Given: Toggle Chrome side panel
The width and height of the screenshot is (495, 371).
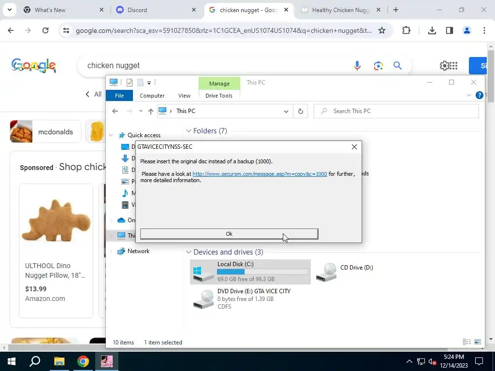Looking at the screenshot, I should tap(450, 30).
